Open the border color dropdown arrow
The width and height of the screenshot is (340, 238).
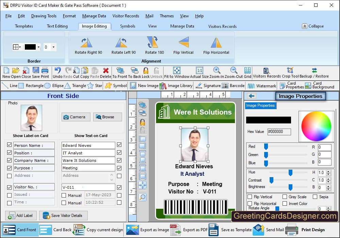click(x=38, y=47)
